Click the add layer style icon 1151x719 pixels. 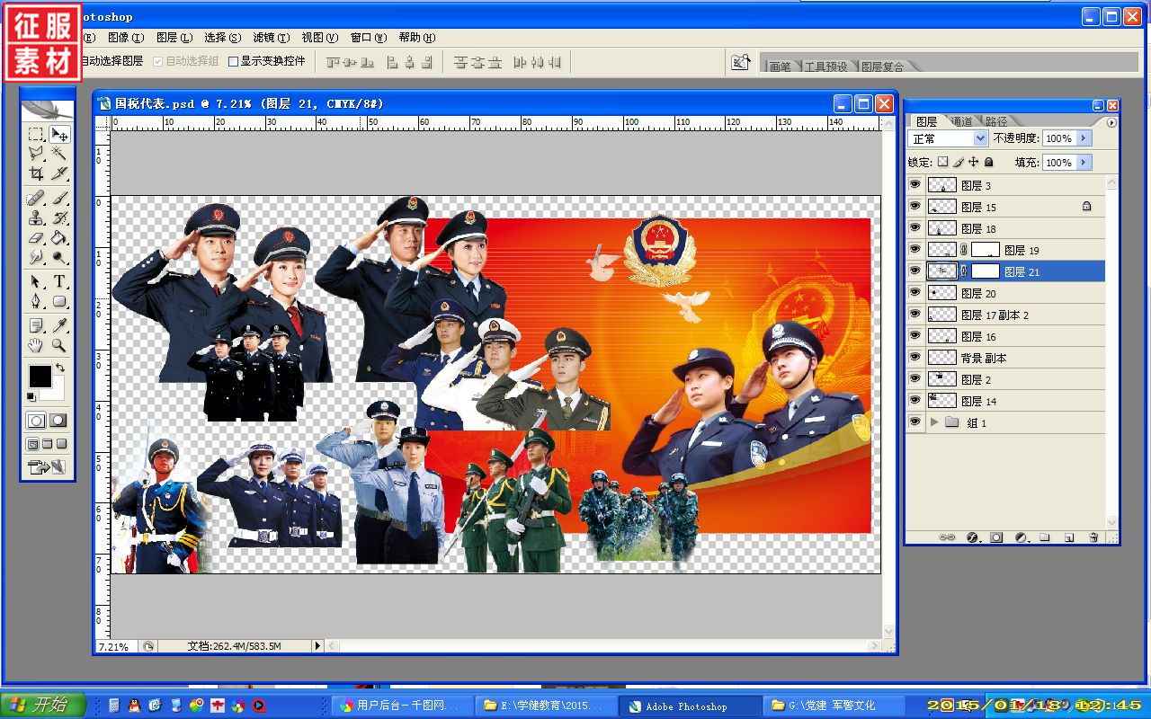(x=972, y=537)
